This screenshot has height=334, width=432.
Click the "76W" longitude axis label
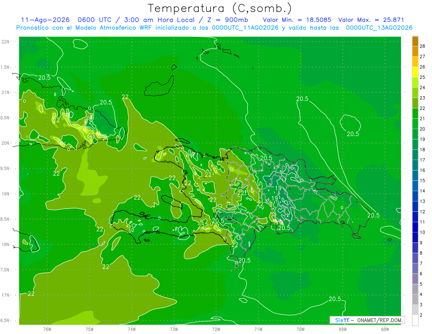click(x=47, y=329)
